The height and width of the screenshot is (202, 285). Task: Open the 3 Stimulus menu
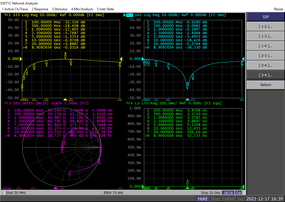(60, 9)
